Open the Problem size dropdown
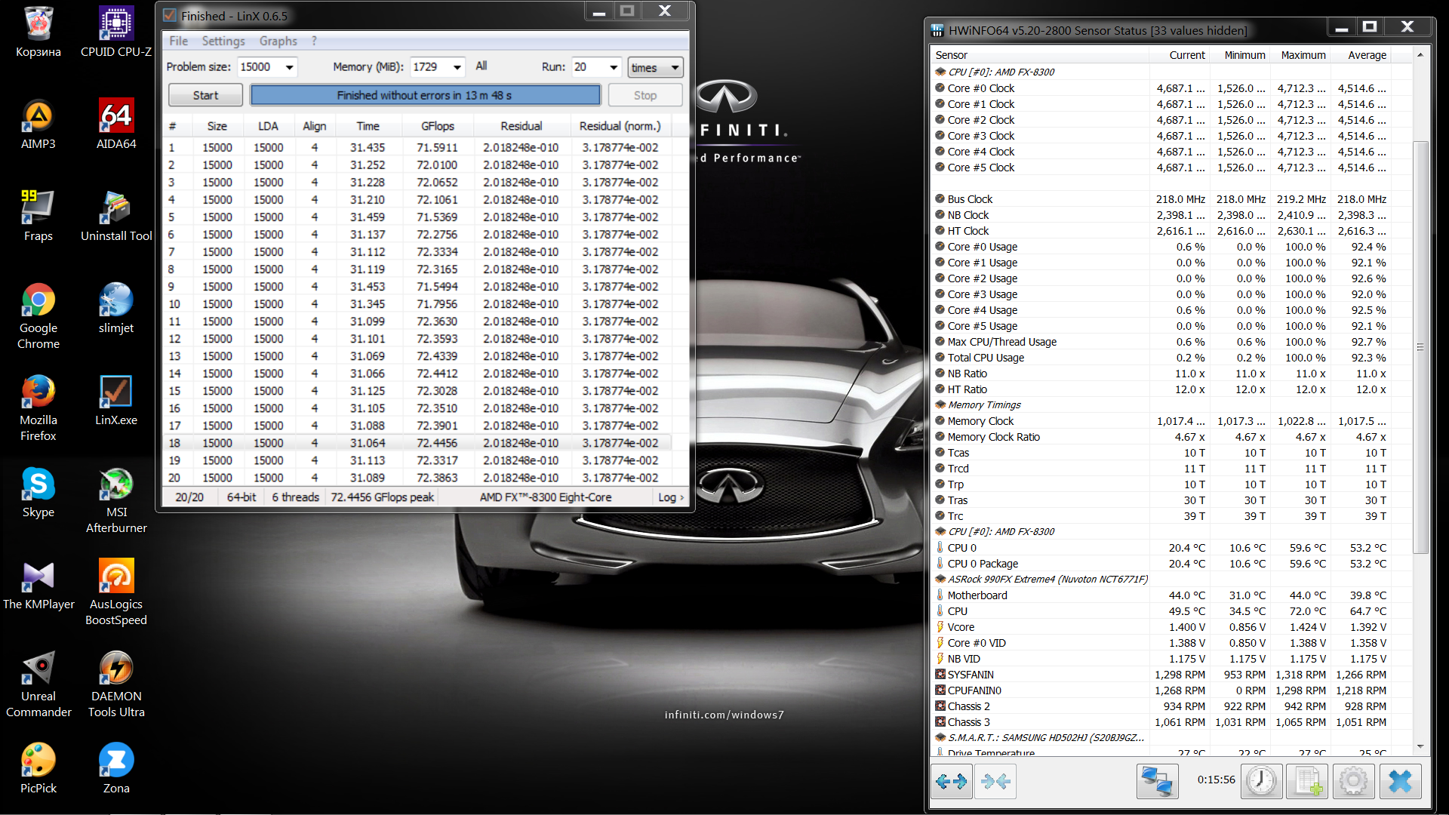The width and height of the screenshot is (1449, 815). pyautogui.click(x=289, y=67)
